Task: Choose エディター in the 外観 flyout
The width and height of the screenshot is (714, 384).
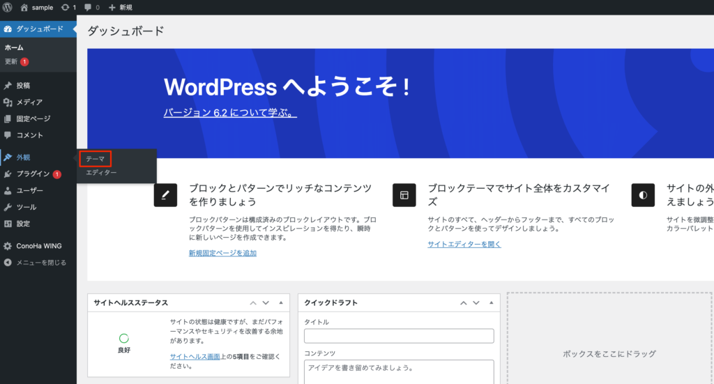Action: [101, 172]
